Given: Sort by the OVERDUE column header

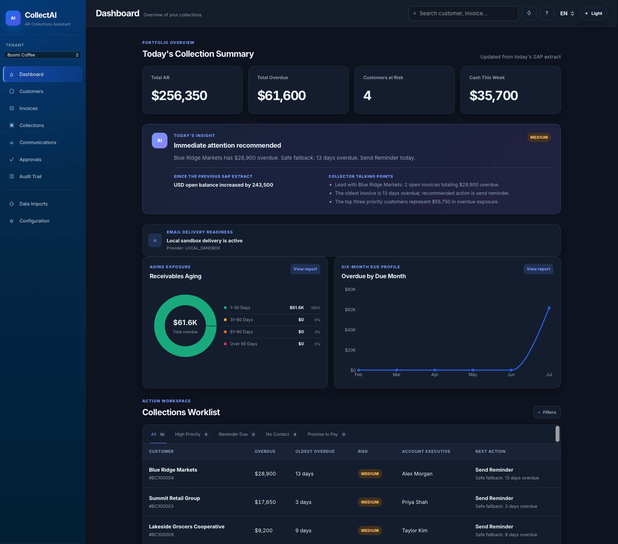Looking at the screenshot, I should (265, 451).
